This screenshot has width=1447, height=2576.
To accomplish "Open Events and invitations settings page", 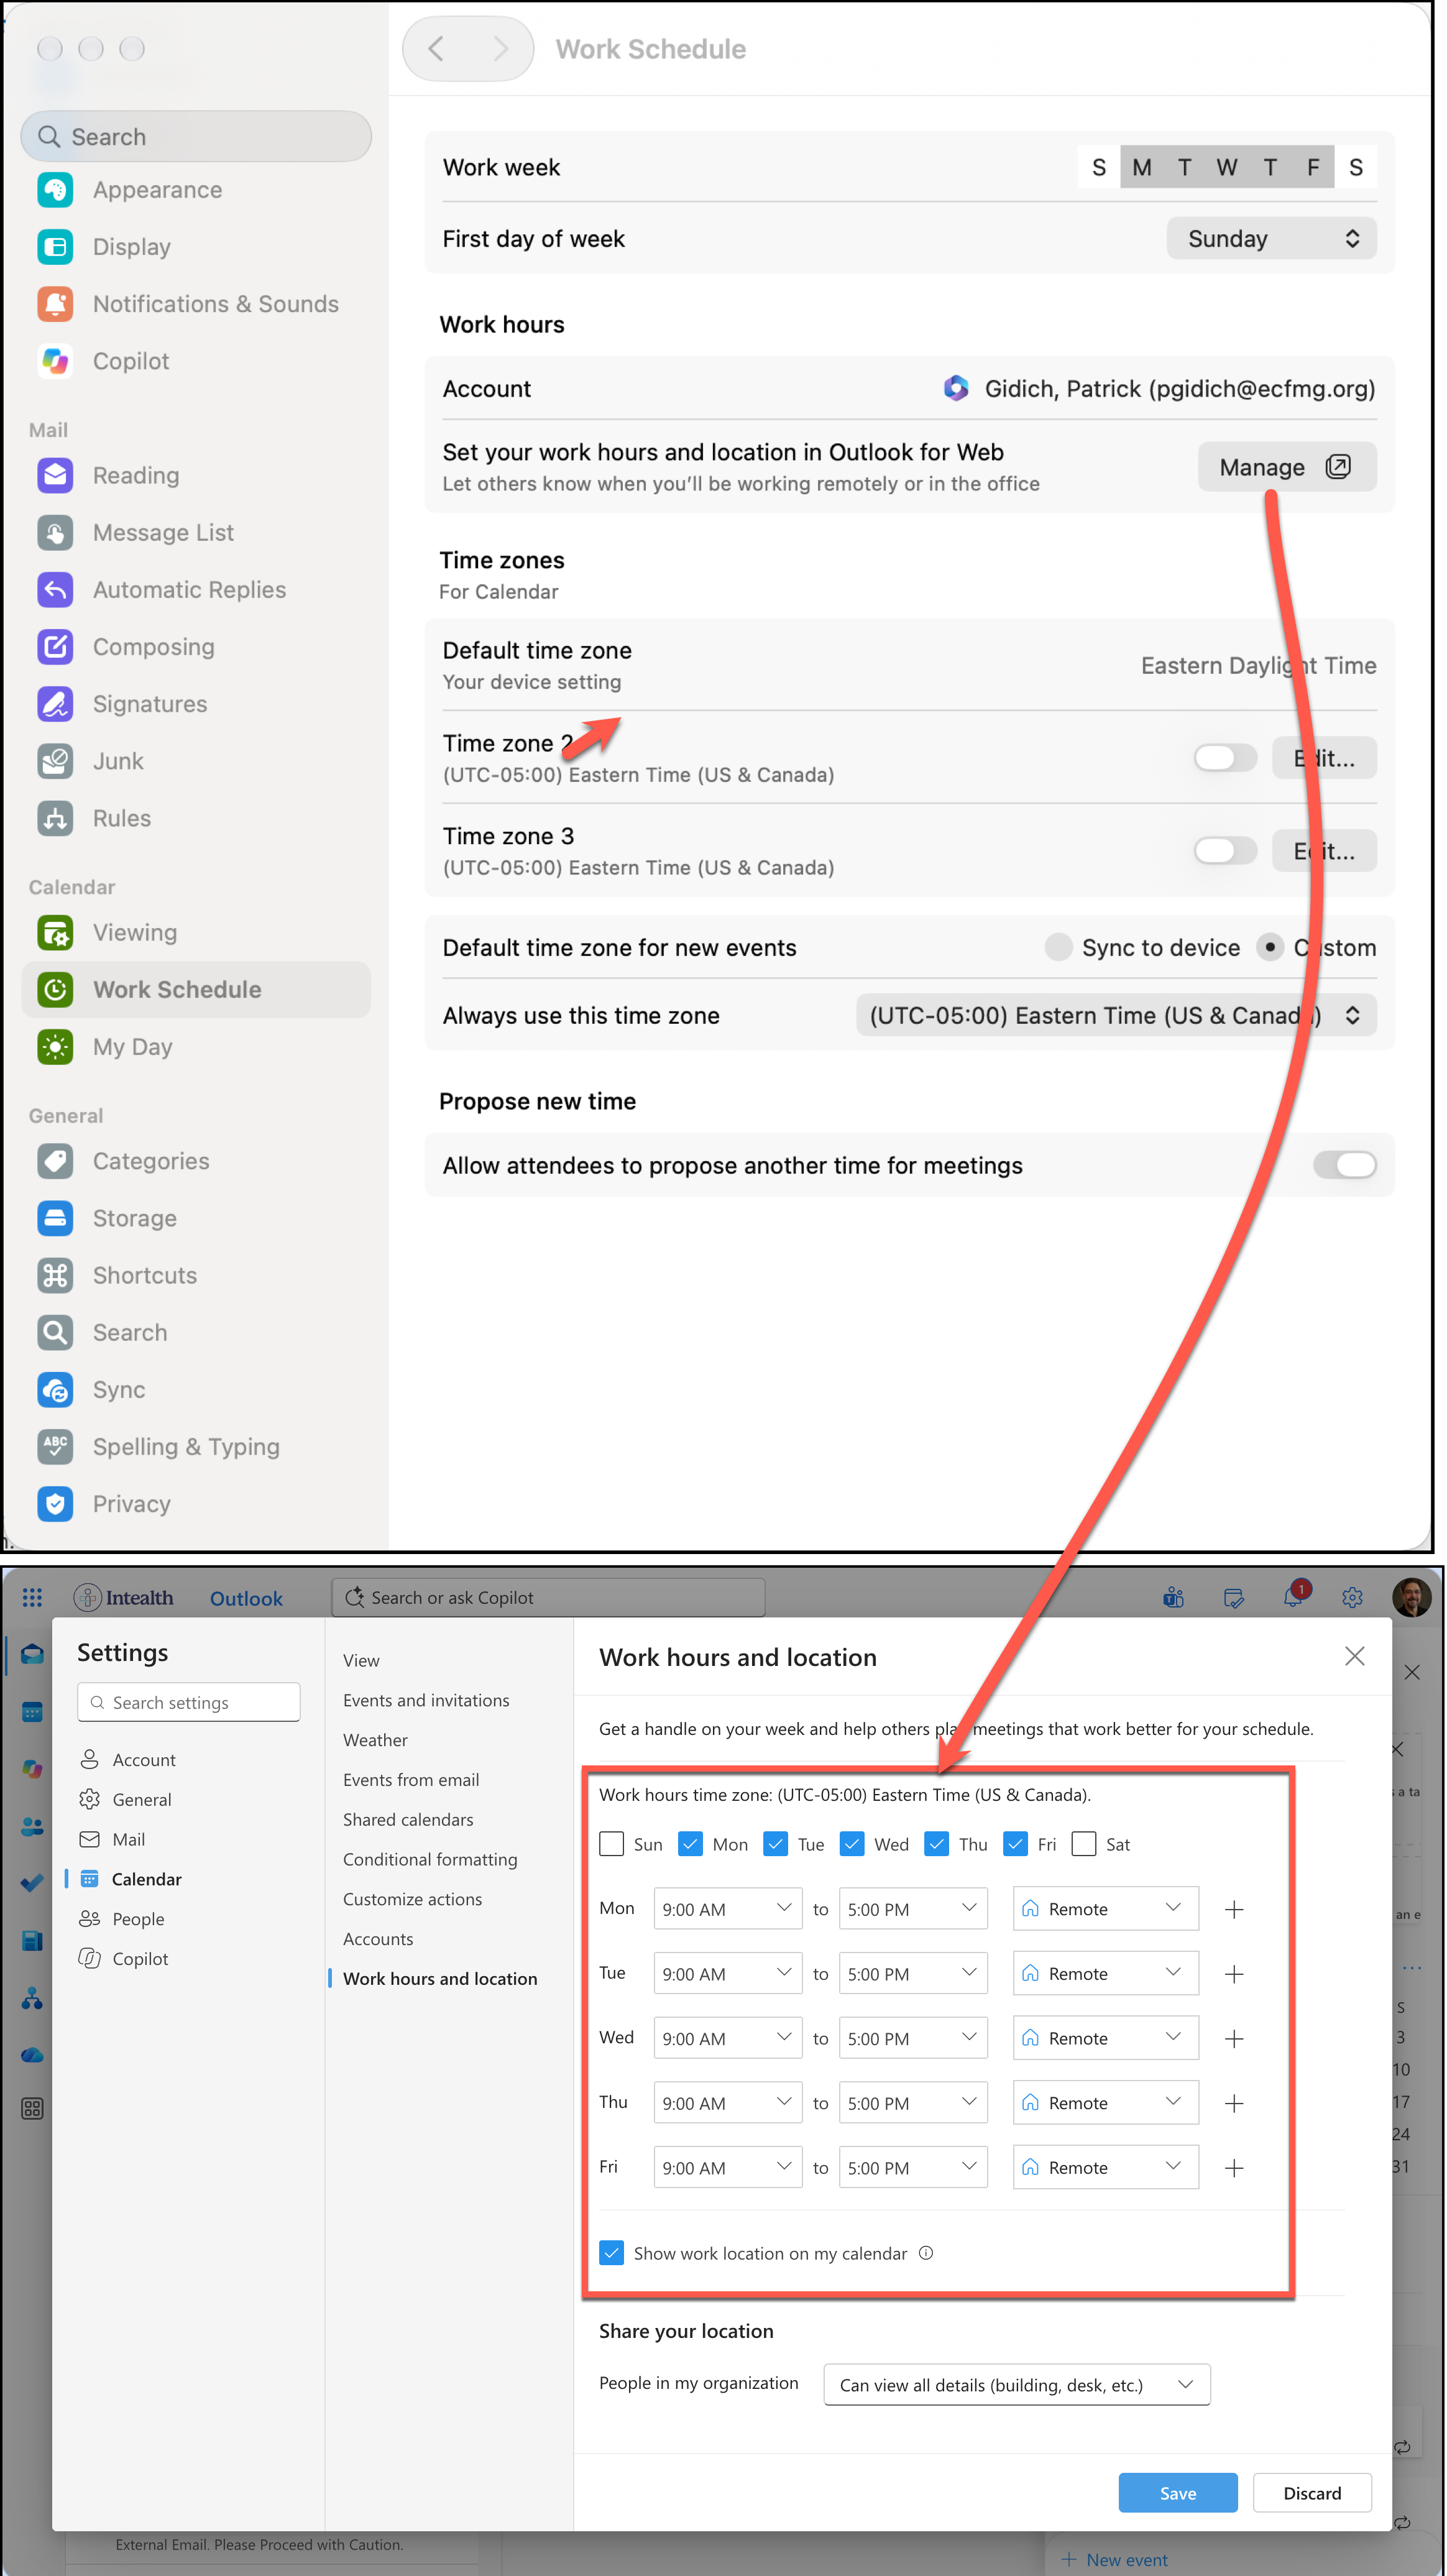I will tap(426, 1700).
